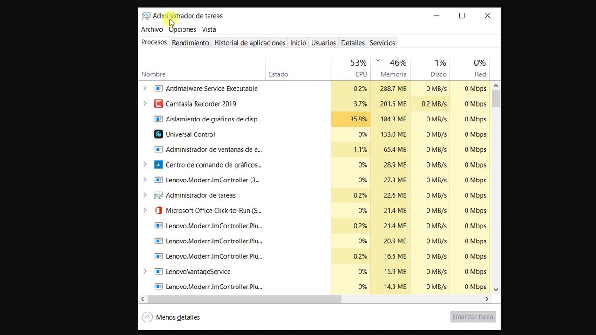Screen dimensions: 596x335
Task: Open the Archivo menu
Action: tap(152, 29)
